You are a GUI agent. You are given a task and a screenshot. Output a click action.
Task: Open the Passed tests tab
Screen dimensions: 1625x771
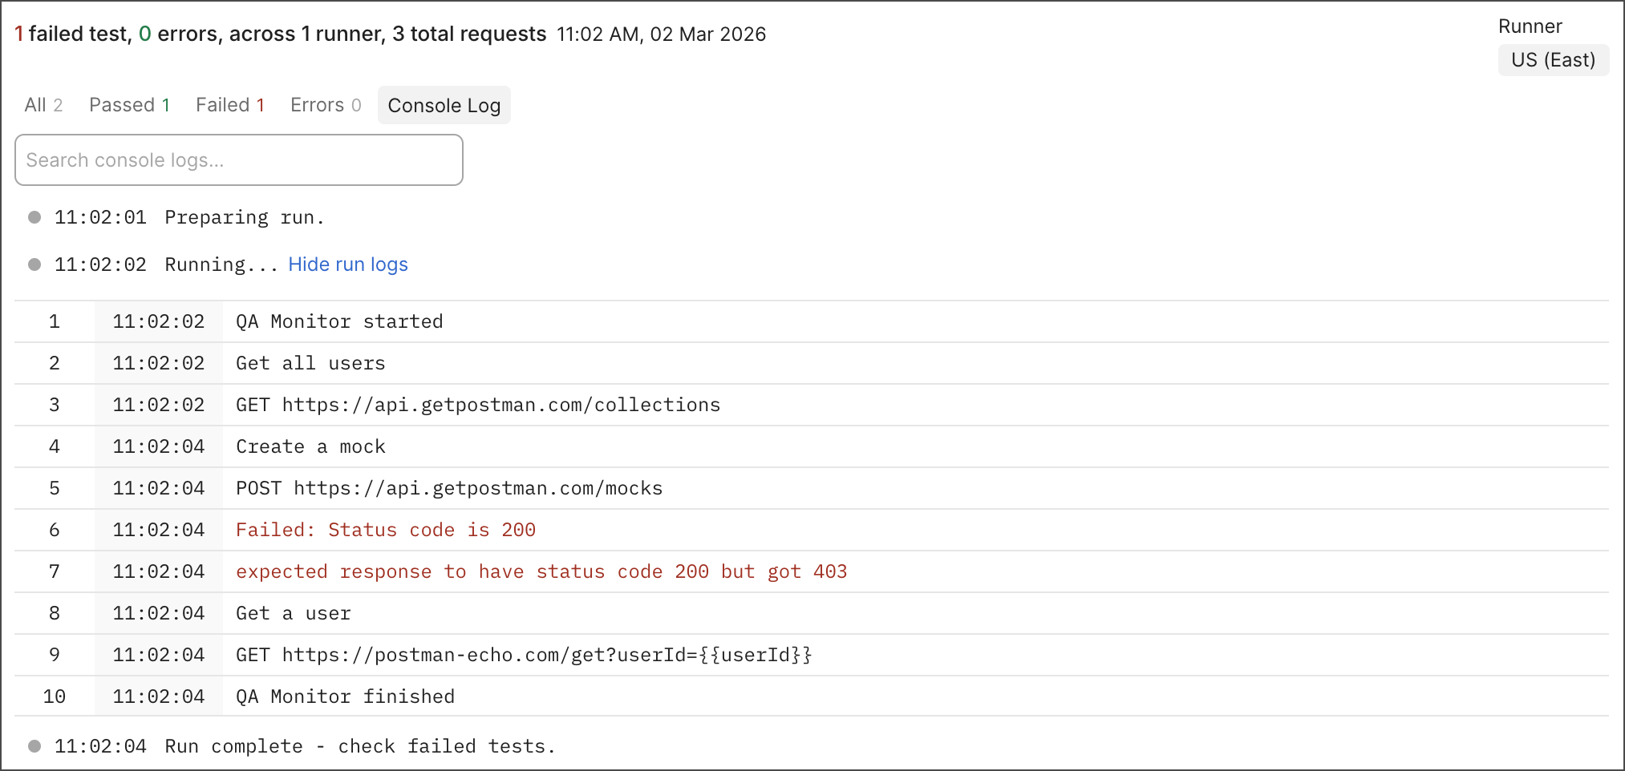(x=129, y=105)
